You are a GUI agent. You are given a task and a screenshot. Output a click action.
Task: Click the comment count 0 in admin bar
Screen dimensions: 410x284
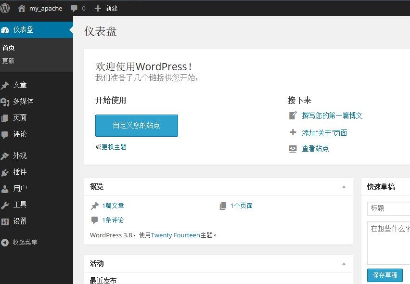[x=84, y=8]
